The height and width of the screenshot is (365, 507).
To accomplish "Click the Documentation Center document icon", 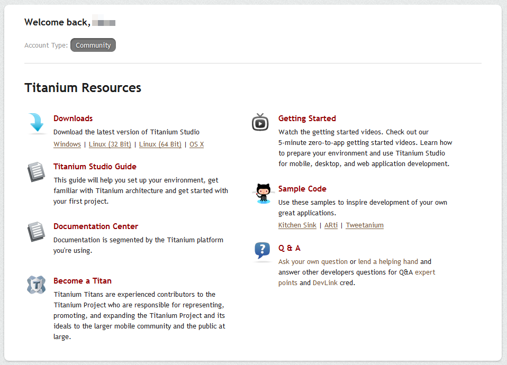I will coord(36,232).
